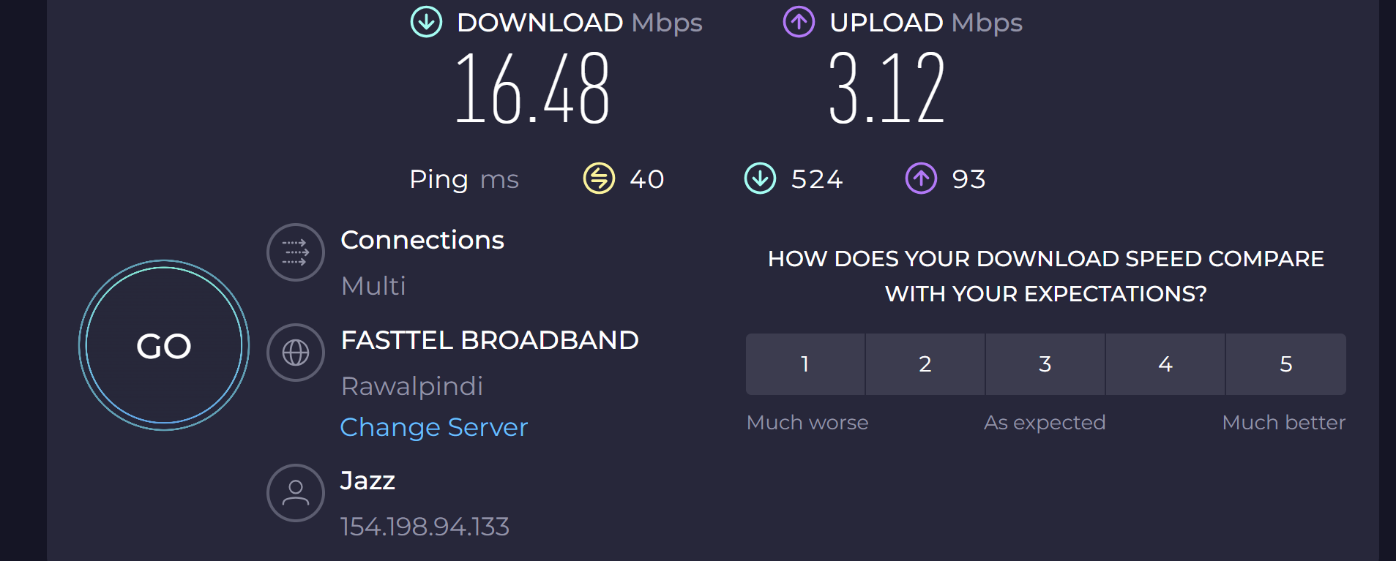Click the FASTTEL BROADBAND server name
This screenshot has height=561, width=1396.
pos(490,340)
